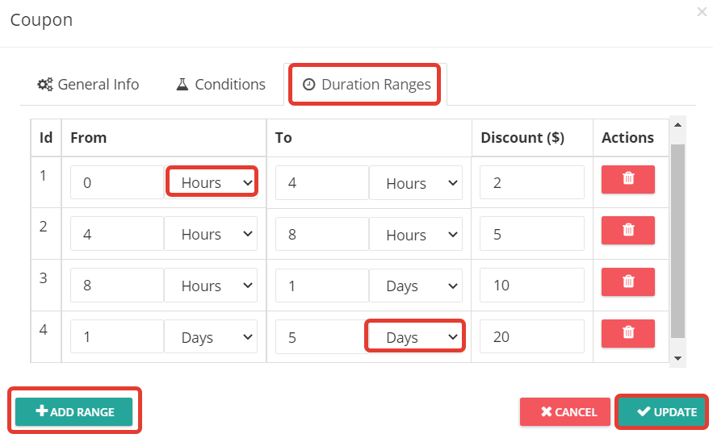713x438 pixels.
Task: Click the table scrollbar down arrow
Action: 678,358
